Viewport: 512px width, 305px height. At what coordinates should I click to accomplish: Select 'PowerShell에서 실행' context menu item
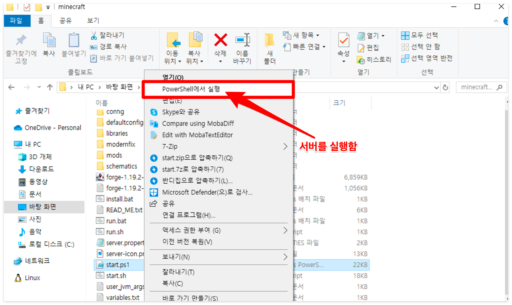click(x=191, y=89)
